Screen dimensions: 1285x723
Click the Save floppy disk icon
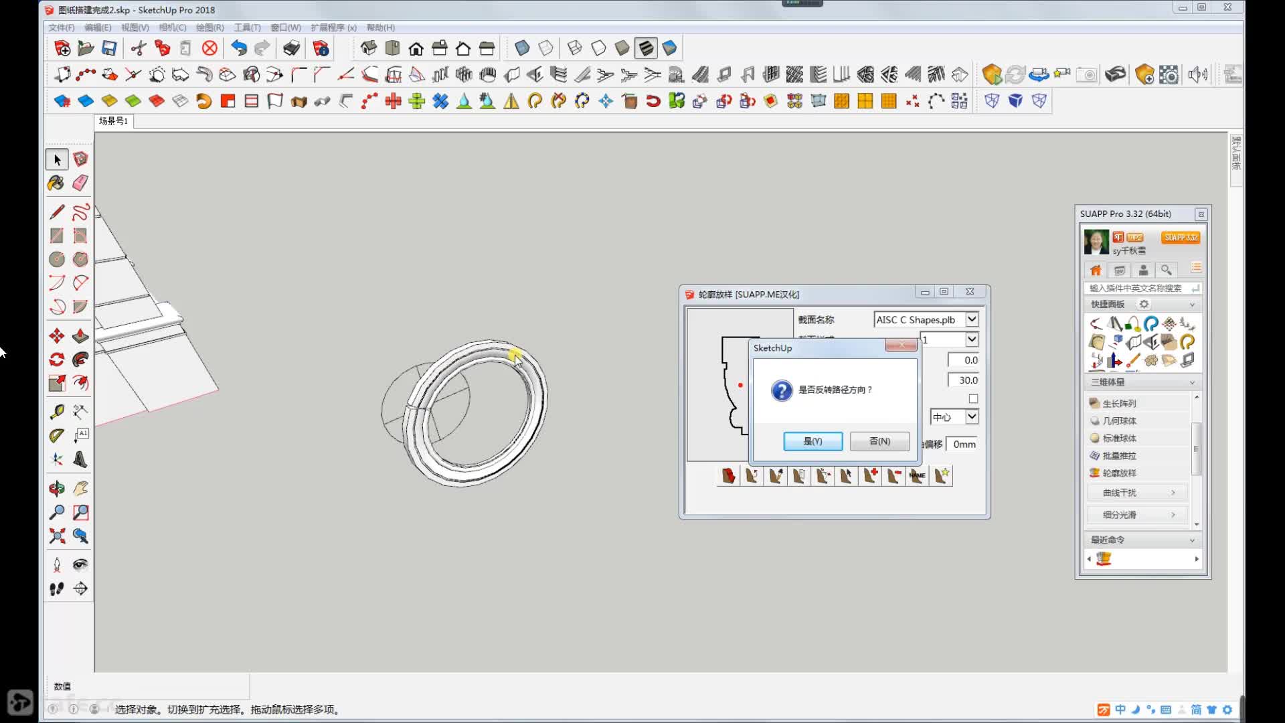point(109,48)
